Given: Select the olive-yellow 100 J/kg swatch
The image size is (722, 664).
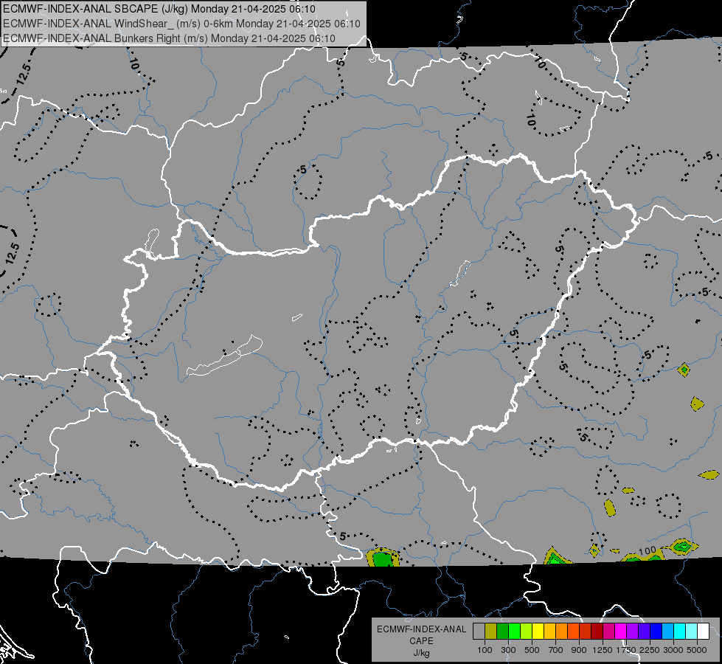Looking at the screenshot, I should click(491, 632).
